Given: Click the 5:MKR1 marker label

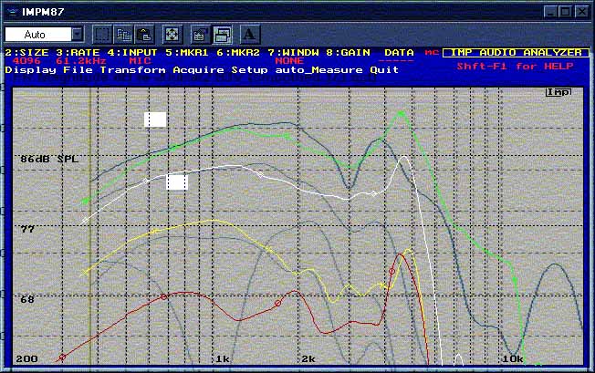Looking at the screenshot, I should click(187, 53).
